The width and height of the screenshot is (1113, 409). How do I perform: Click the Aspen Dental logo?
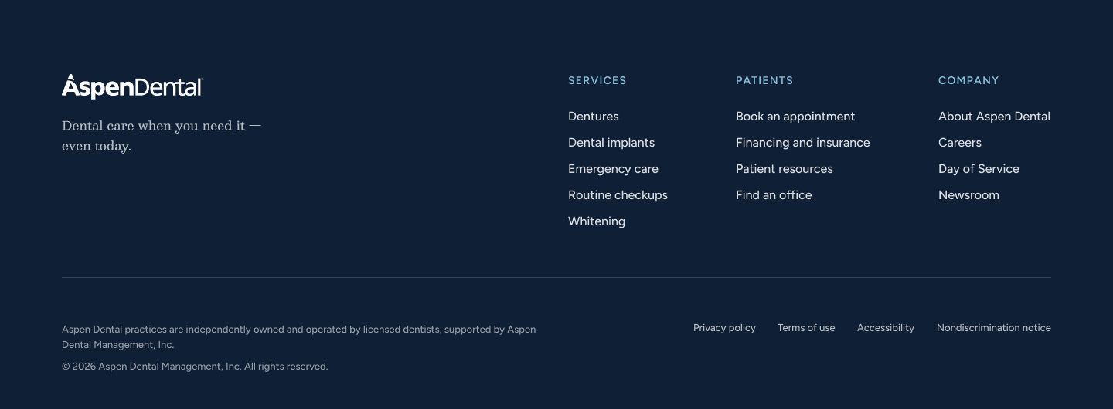[x=131, y=86]
